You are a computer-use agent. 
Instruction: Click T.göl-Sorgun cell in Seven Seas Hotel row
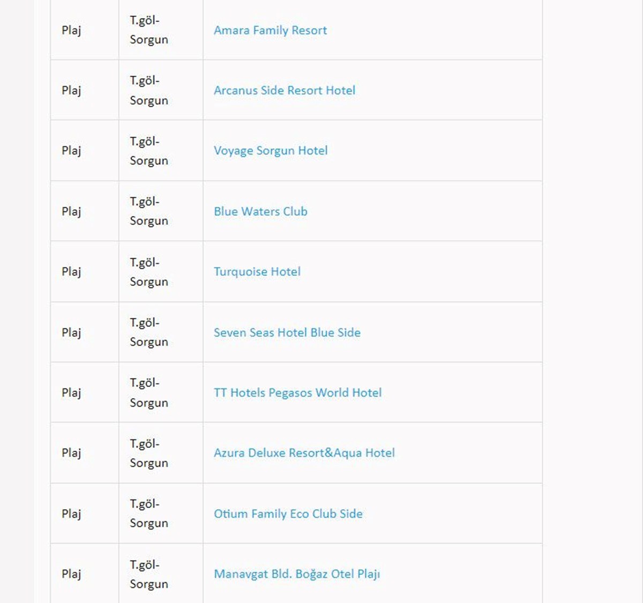click(161, 332)
